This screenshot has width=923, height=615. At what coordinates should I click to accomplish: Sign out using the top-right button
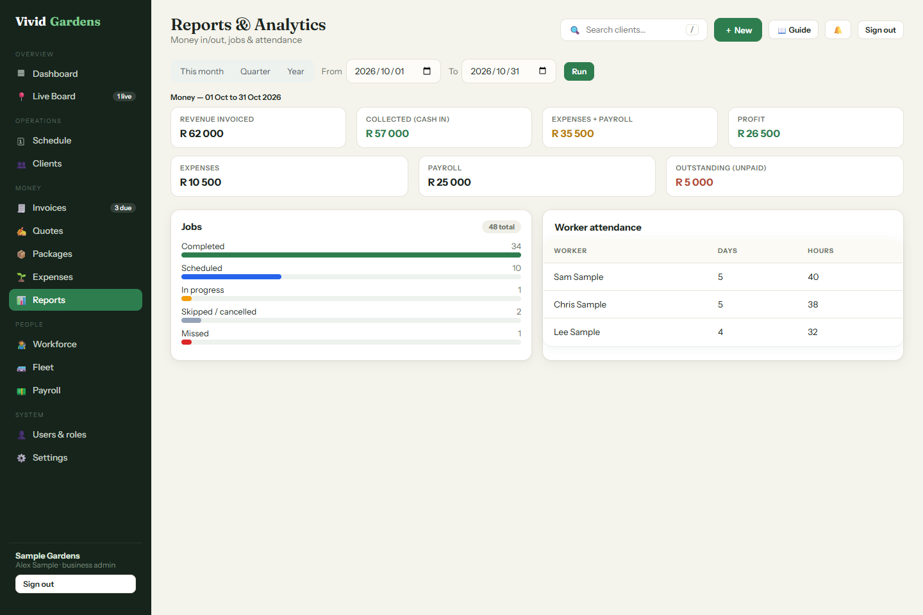coord(880,30)
